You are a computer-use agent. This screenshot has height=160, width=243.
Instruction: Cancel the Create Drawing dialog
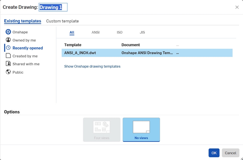pyautogui.click(x=230, y=153)
